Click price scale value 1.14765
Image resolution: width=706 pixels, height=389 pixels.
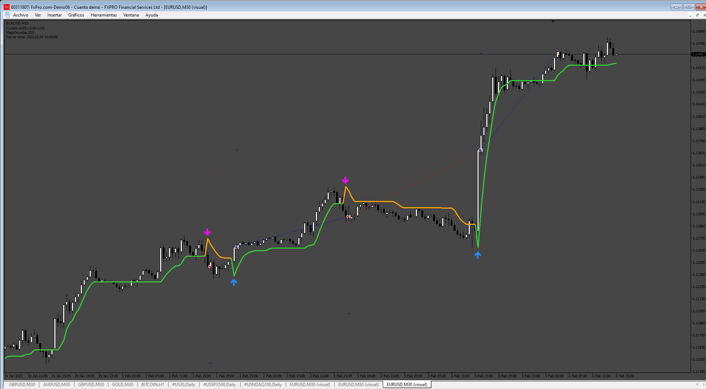(x=699, y=44)
